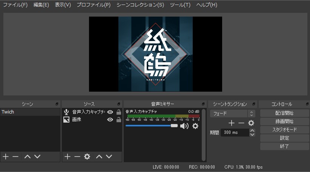Click microphone icon of 音声入力キャプチャ source
This screenshot has width=310, height=172.
pyautogui.click(x=66, y=112)
